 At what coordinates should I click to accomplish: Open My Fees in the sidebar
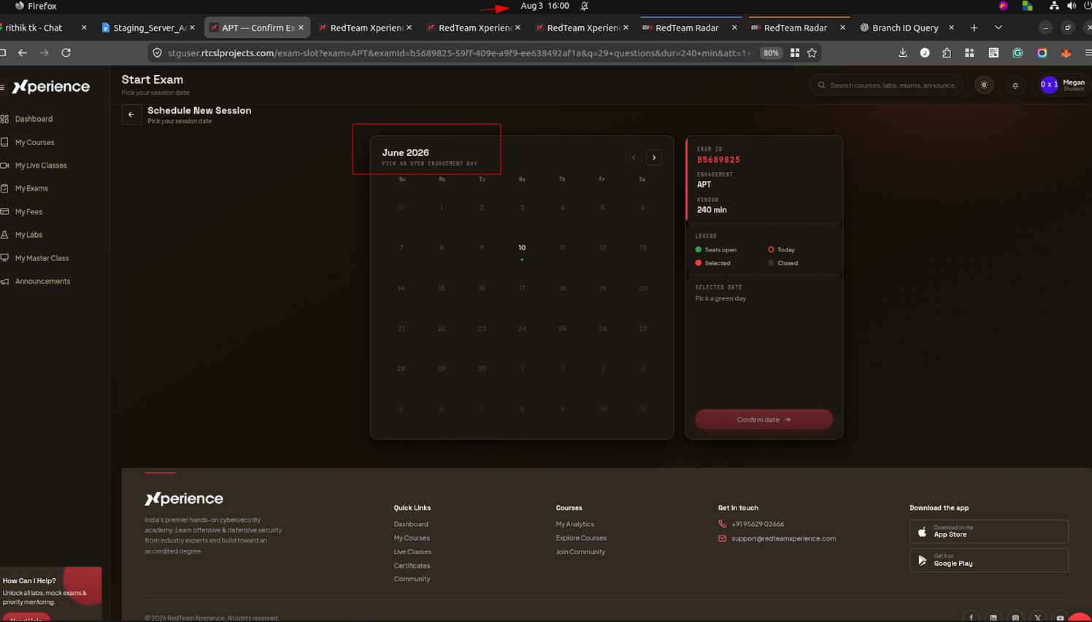click(28, 211)
